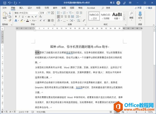Switch to the 布局 tab

point(38,8)
